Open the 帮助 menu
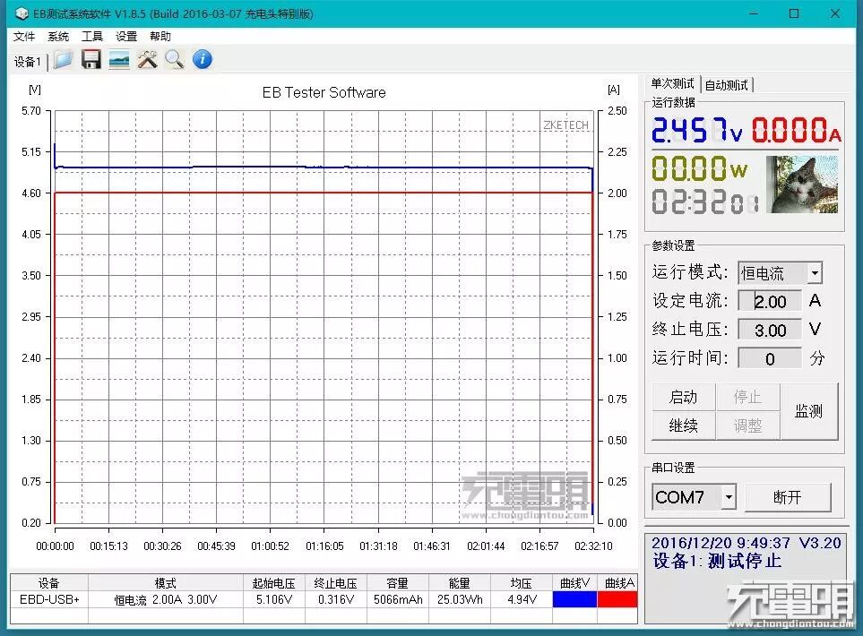863x636 pixels. (x=160, y=37)
